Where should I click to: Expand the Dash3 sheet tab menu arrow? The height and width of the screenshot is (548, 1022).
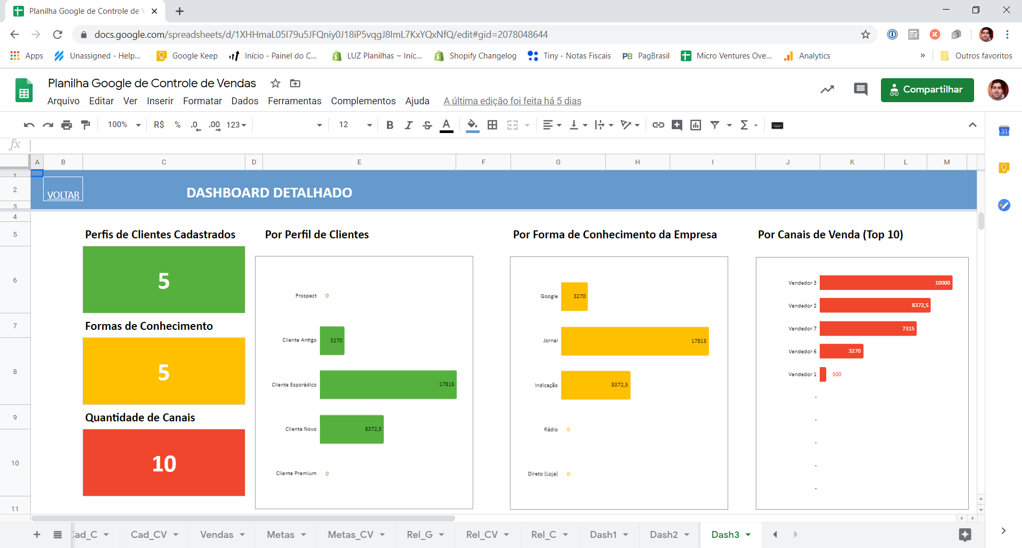click(x=748, y=535)
